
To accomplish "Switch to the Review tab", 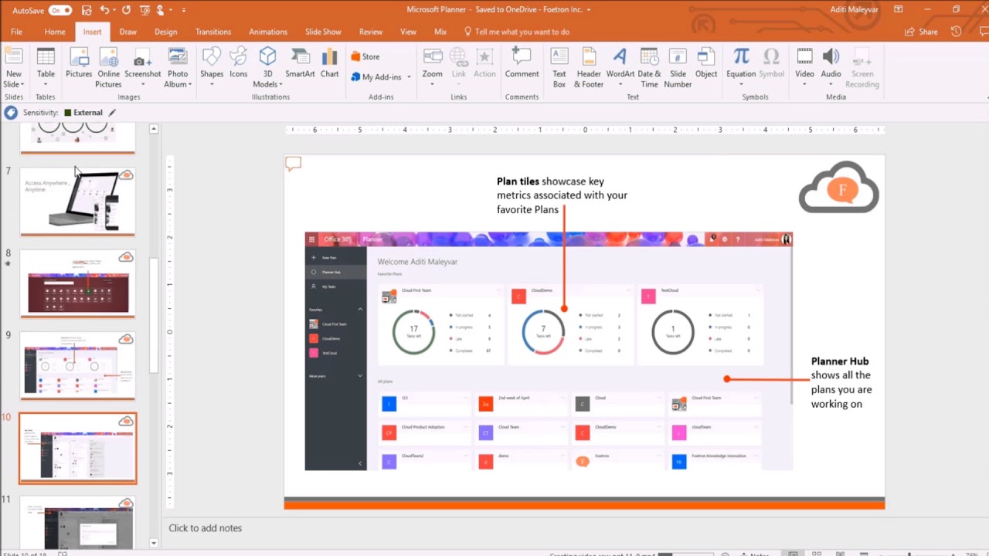I will coord(371,32).
